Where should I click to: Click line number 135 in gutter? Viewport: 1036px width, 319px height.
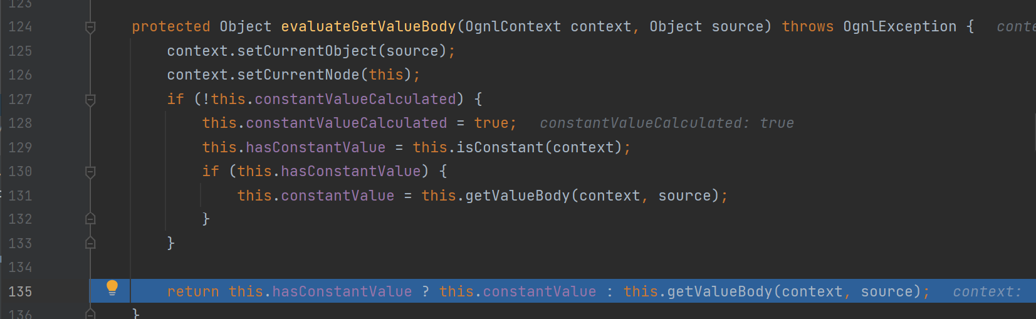(20, 292)
